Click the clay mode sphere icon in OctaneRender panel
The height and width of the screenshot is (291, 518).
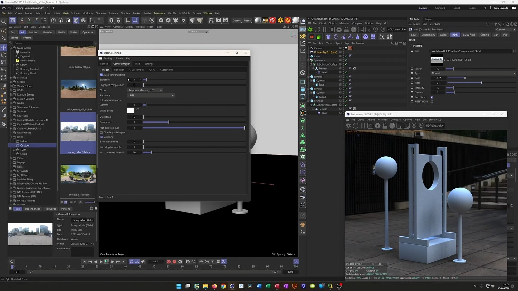coord(354,29)
